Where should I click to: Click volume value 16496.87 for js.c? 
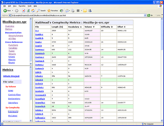pos(88,31)
